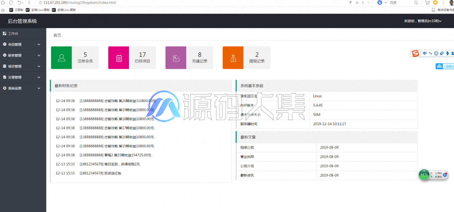Toggle the 中 Chinese/English input mode
The width and height of the screenshot is (454, 212).
point(425,54)
